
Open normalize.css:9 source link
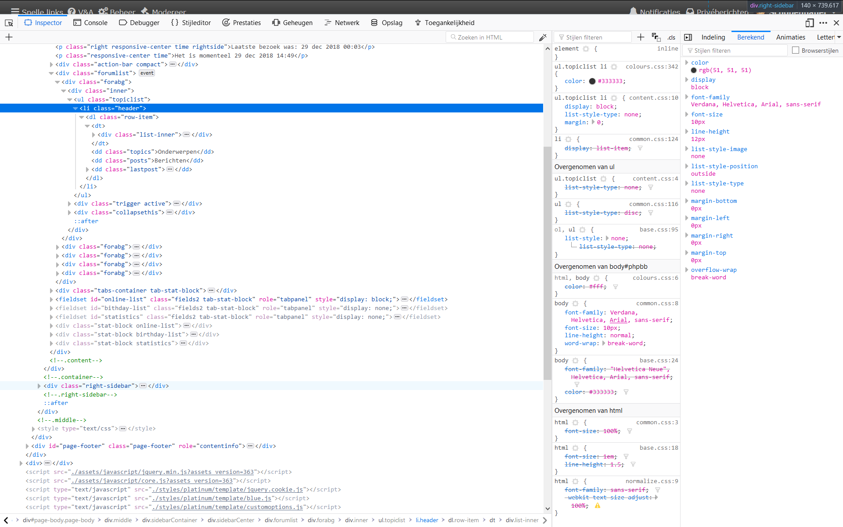[x=652, y=481]
